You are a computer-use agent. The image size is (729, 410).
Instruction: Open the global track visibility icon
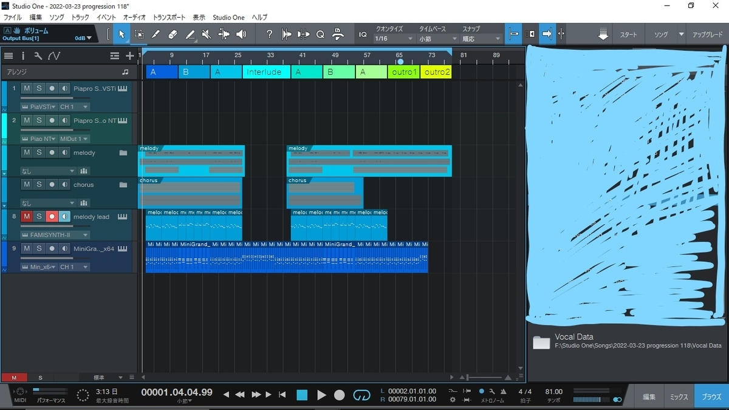click(115, 56)
